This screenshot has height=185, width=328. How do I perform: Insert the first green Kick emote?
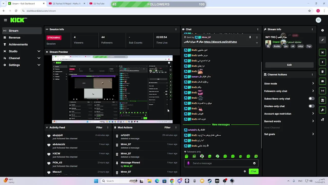tap(187, 156)
